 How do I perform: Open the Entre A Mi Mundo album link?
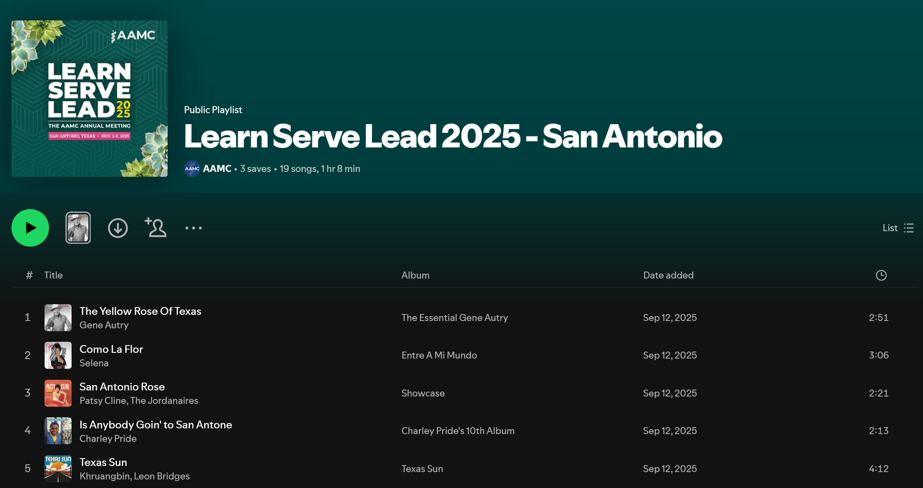[x=439, y=355]
